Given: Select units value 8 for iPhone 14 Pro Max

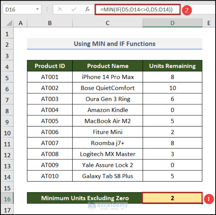Looking at the screenshot, I should (172, 77).
